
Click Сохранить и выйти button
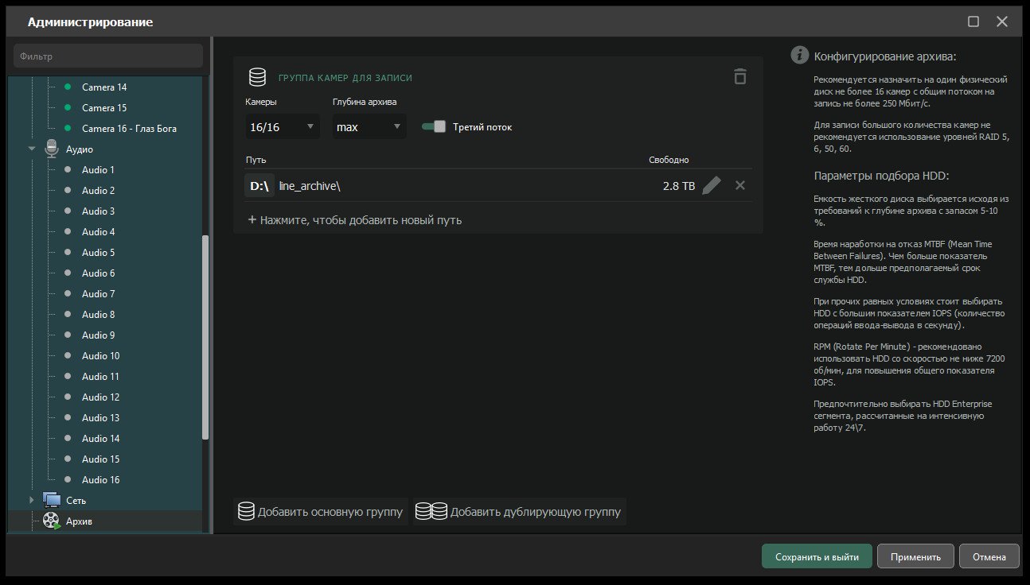(817, 556)
